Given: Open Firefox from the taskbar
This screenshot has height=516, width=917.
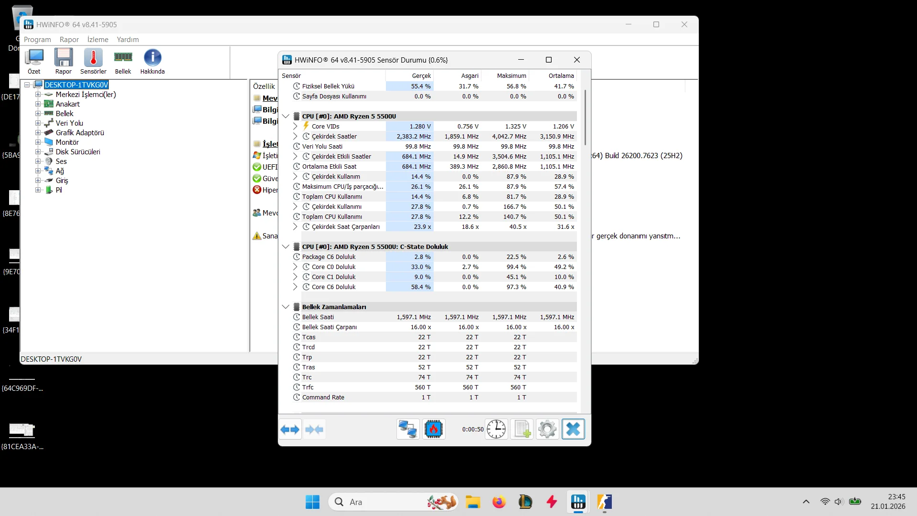Looking at the screenshot, I should pyautogui.click(x=499, y=502).
